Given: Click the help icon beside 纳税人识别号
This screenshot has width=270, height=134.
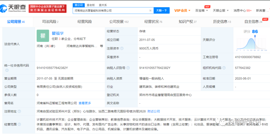Looking at the screenshot, I should pyautogui.click(x=128, y=68).
